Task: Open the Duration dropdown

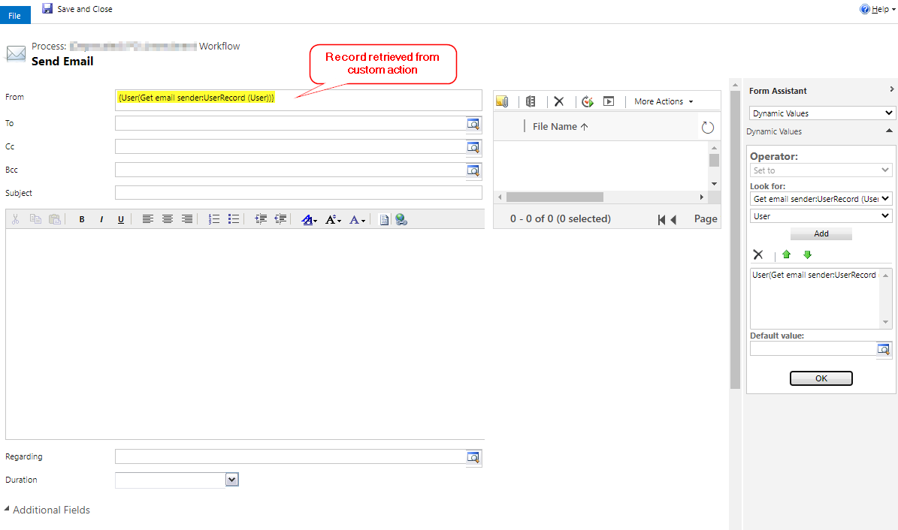Action: coord(232,480)
